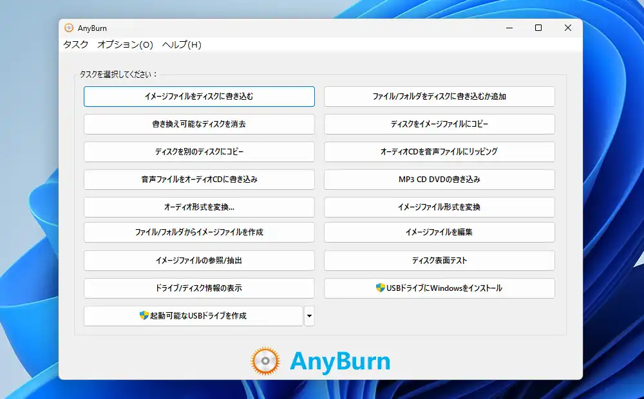Click ファイル/フォルダからイメージファイルを作成
Screen dimensions: 644x399
click(199, 232)
